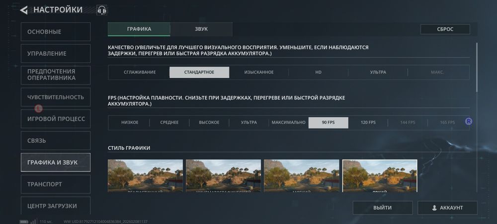Select HD quality option
Screen dimensions: 497x224
click(x=318, y=72)
